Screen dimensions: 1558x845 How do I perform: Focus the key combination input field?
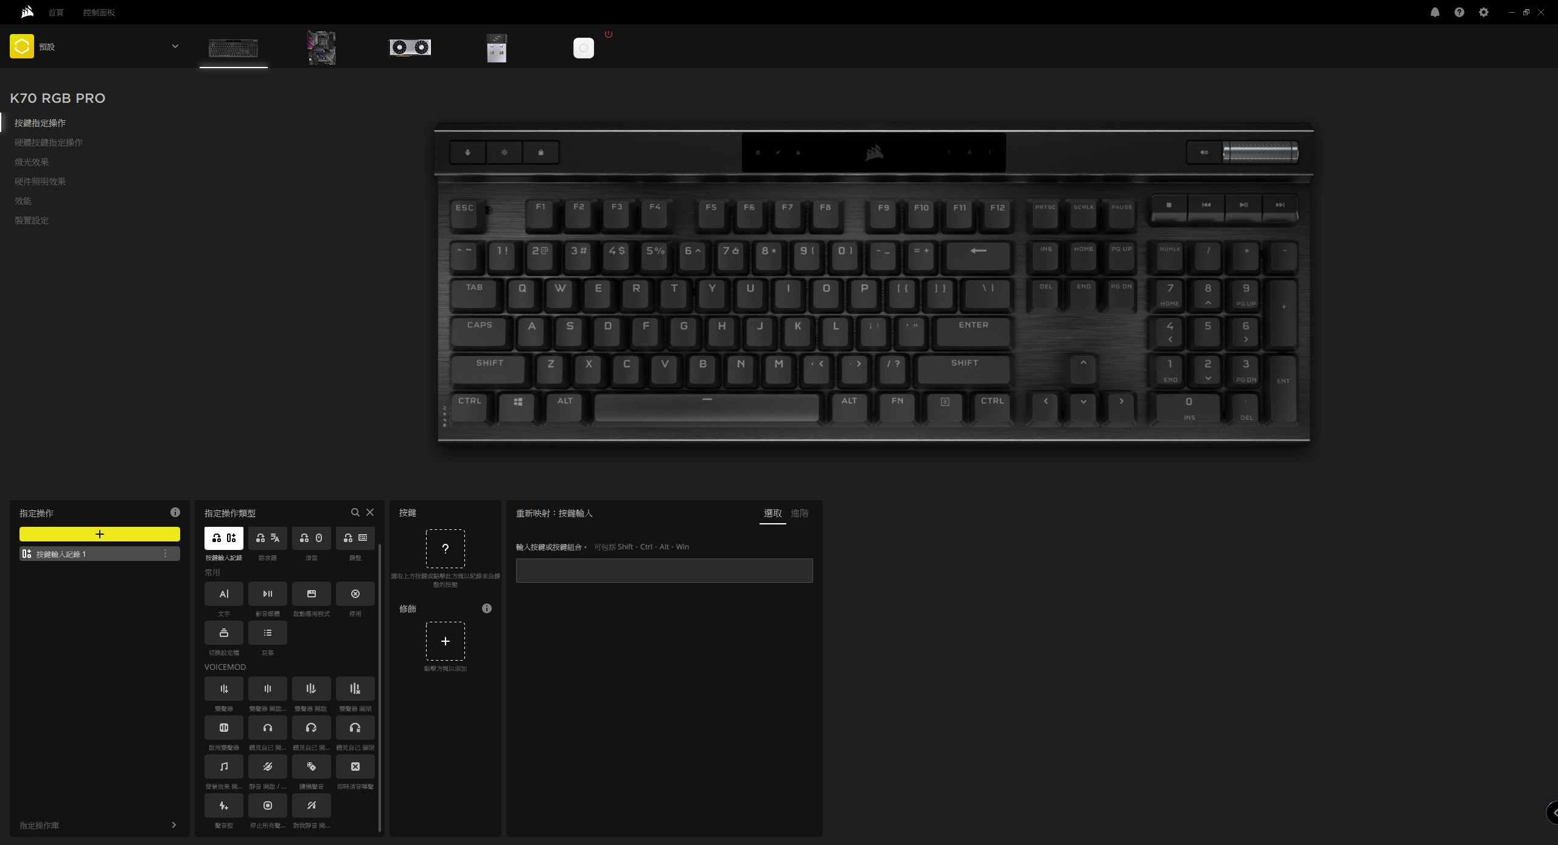664,571
